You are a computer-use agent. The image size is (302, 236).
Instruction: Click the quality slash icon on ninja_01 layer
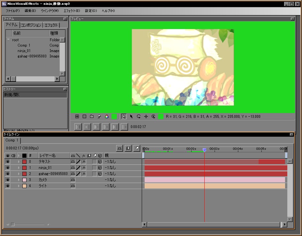tap(78, 168)
